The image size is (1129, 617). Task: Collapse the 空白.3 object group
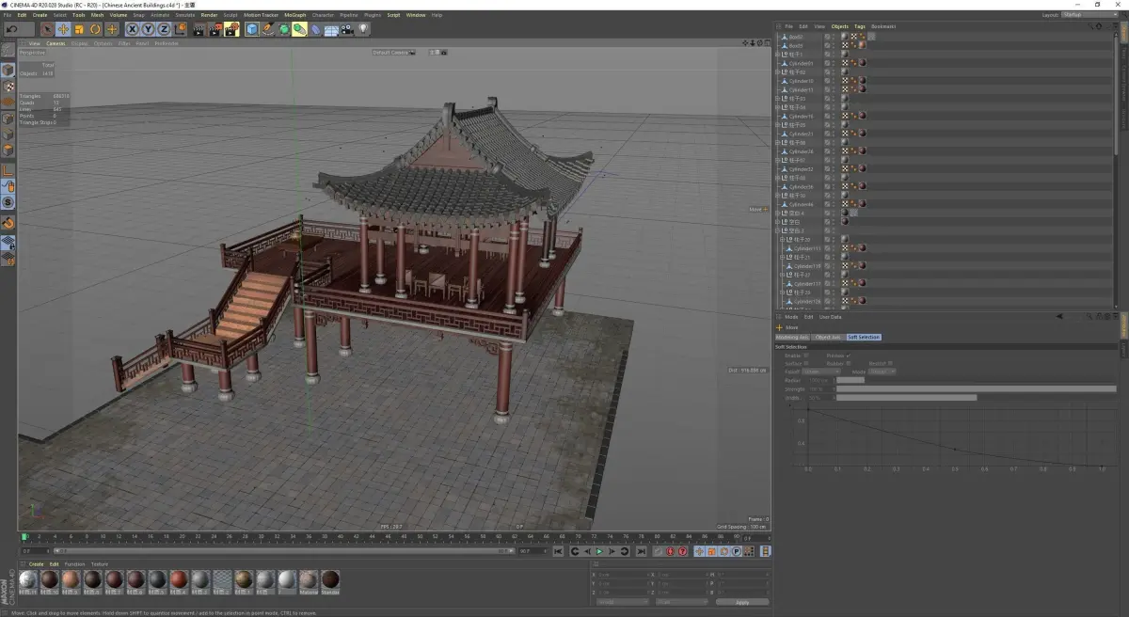coord(779,230)
